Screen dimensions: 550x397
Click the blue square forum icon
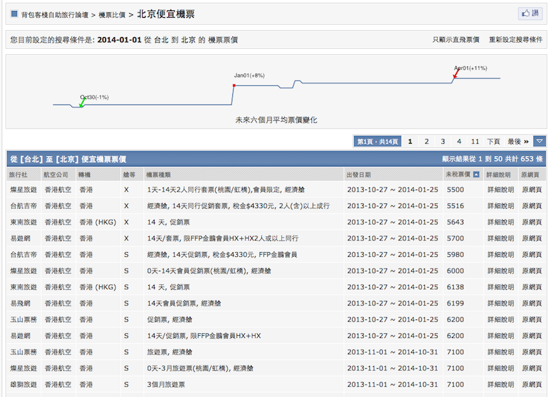point(14,14)
